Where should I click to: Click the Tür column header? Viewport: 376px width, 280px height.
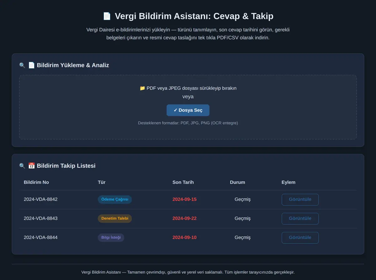[x=102, y=182]
